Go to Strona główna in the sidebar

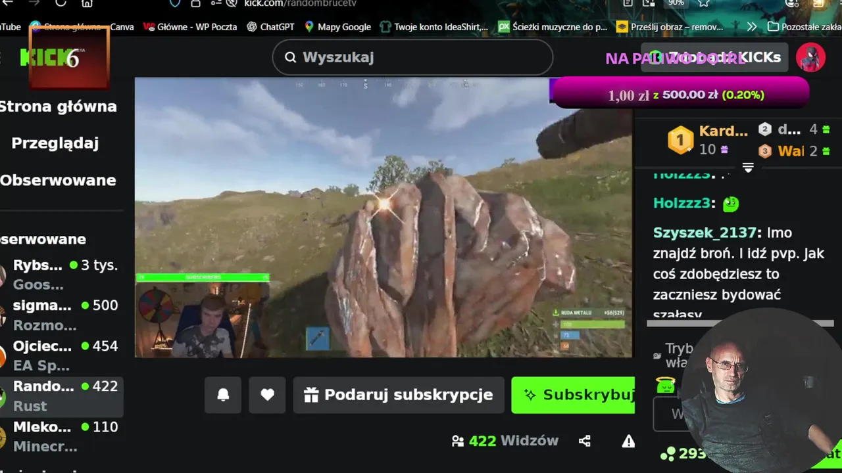58,106
